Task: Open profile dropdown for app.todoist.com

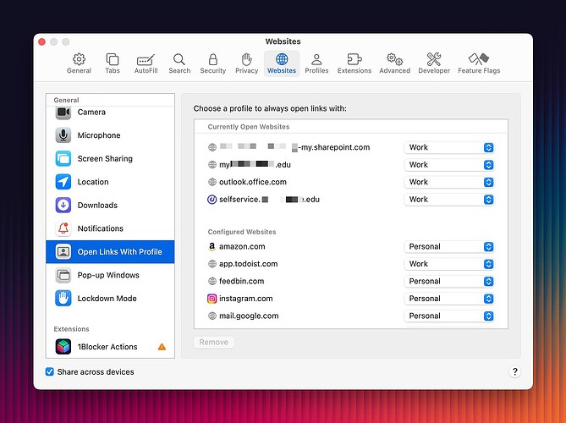Action: pyautogui.click(x=448, y=264)
